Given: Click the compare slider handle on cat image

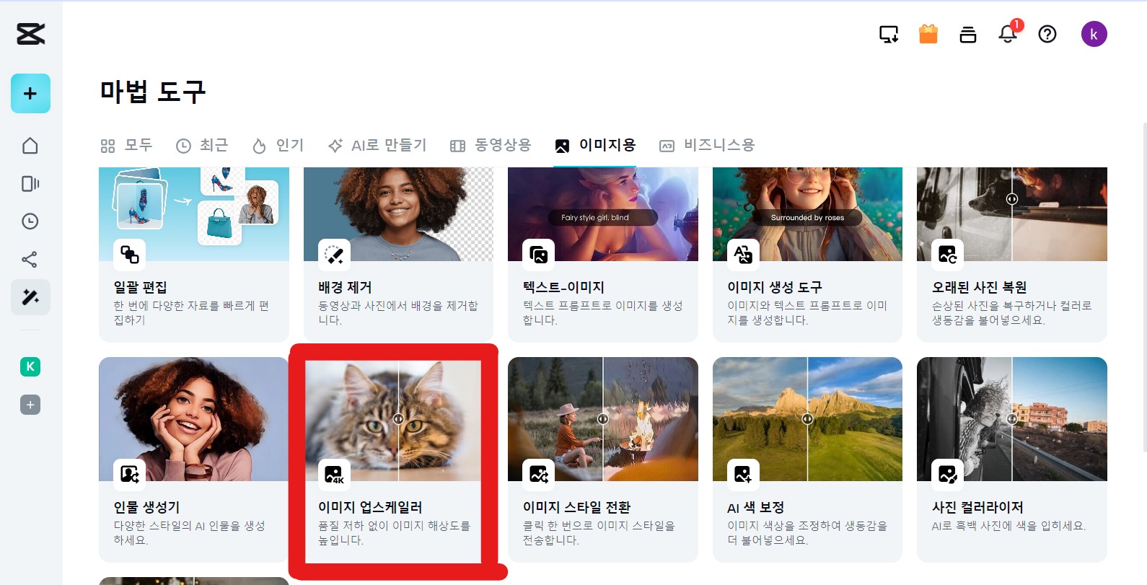Looking at the screenshot, I should [x=398, y=418].
